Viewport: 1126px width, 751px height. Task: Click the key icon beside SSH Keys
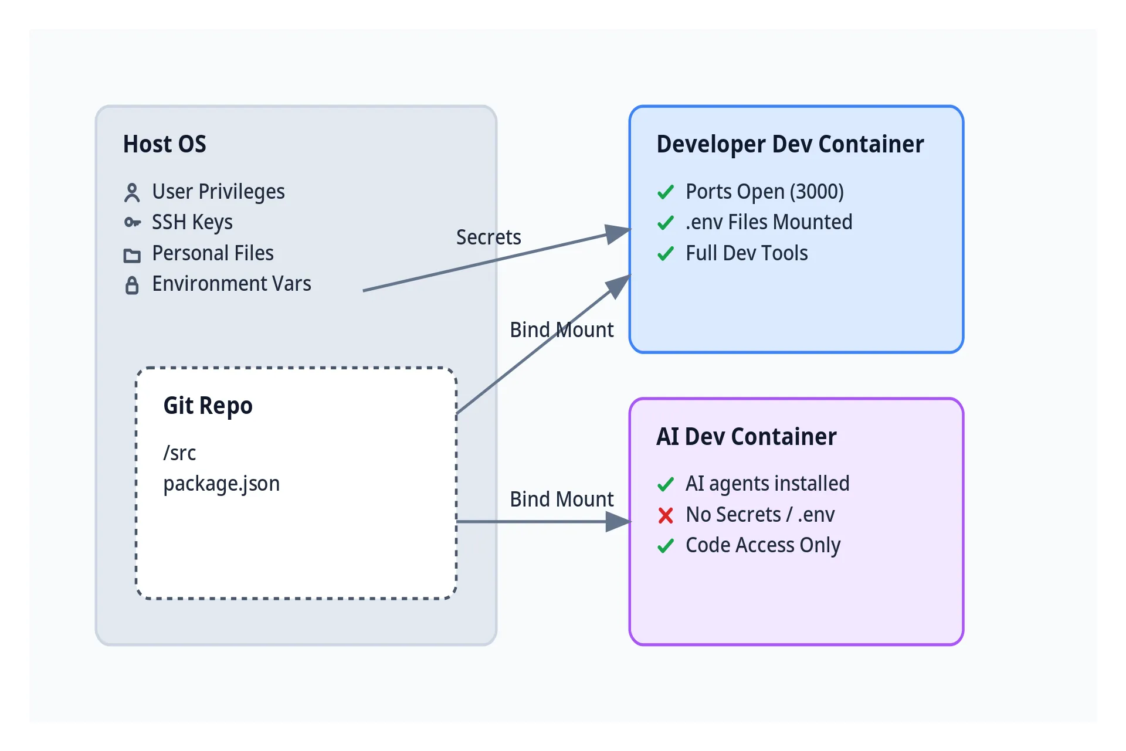[x=132, y=223]
